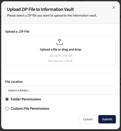Screen dimensions: 121x131
Task: Click the '.zip up to 2.00 GB' hint
Action: tap(60, 56)
